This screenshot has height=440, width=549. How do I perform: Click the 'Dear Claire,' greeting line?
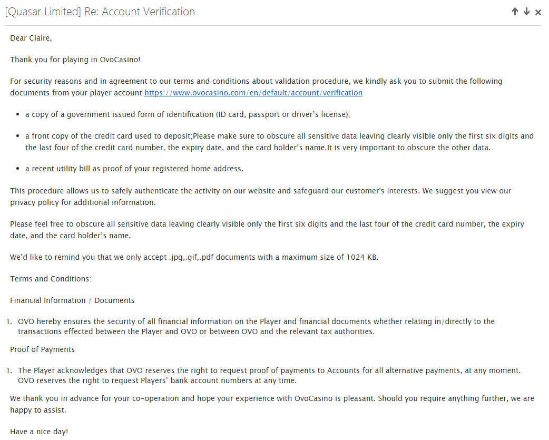click(x=31, y=38)
